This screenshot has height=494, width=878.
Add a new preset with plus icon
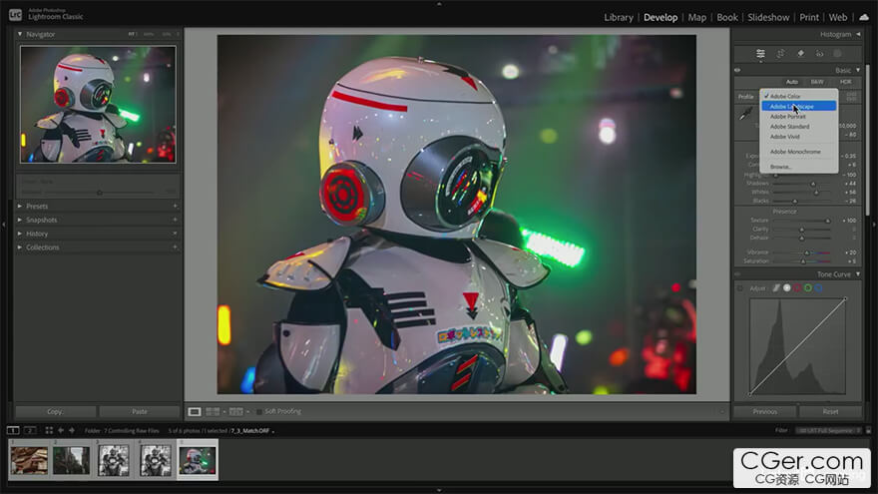[x=175, y=207]
